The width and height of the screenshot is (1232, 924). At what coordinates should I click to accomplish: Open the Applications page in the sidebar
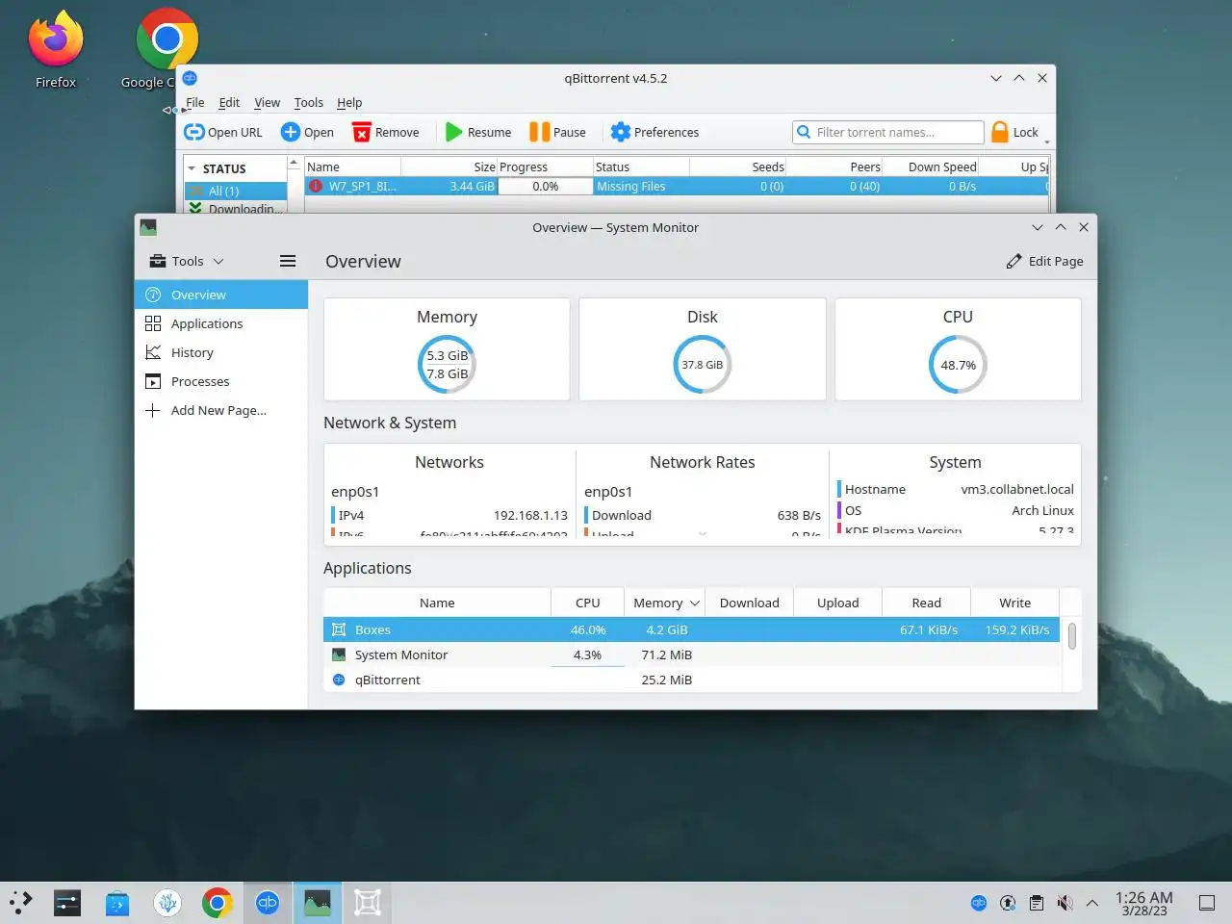pyautogui.click(x=221, y=323)
